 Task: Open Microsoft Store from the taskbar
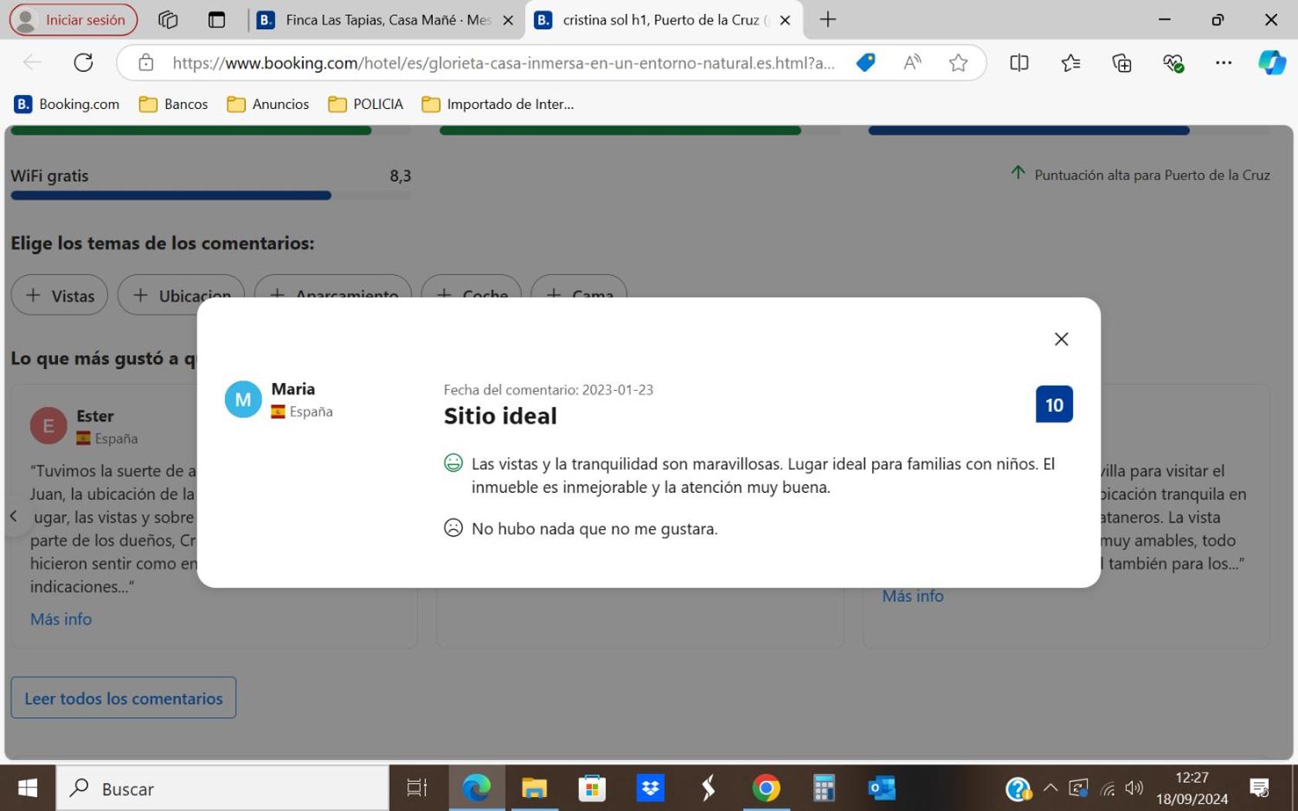point(592,788)
